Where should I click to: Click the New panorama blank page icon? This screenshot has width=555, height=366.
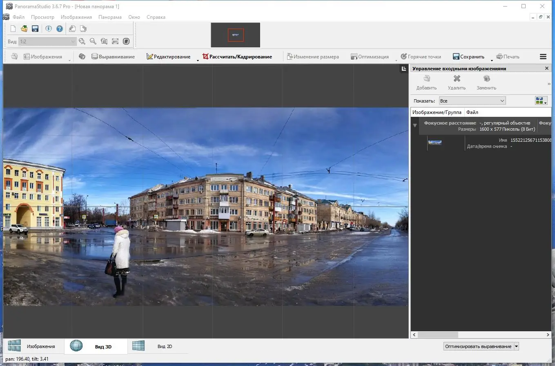(x=13, y=29)
